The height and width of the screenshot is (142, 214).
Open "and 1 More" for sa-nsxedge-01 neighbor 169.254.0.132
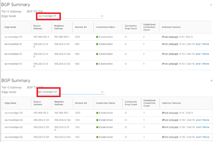202,54
